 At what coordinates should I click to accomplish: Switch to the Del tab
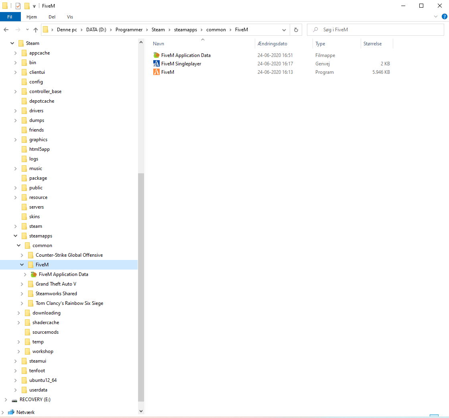52,16
